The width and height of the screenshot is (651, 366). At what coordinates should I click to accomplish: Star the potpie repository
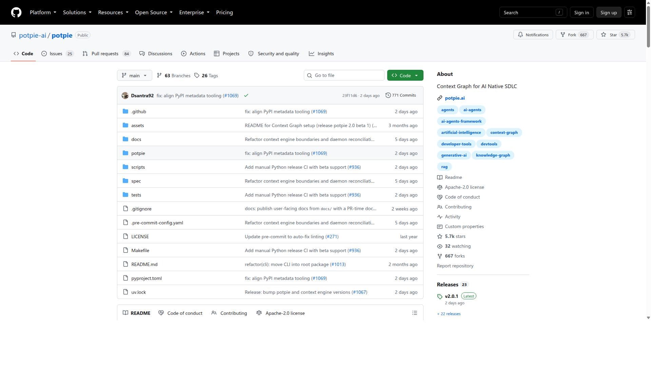615,35
